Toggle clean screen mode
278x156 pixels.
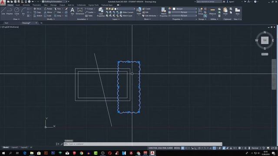click(x=272, y=148)
